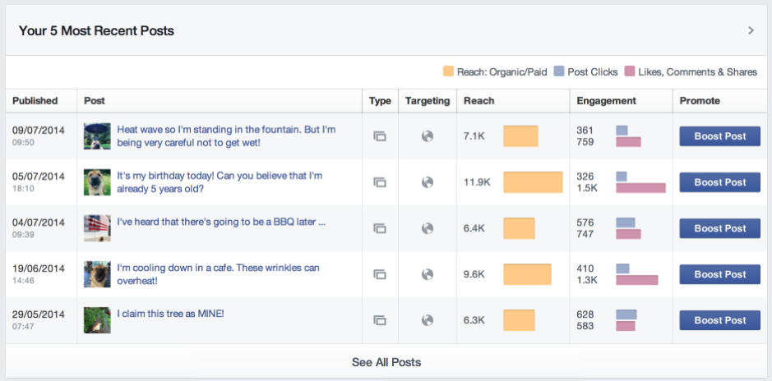Click the post type icon for the 09/07/2014 post
The height and width of the screenshot is (381, 772).
tap(380, 136)
